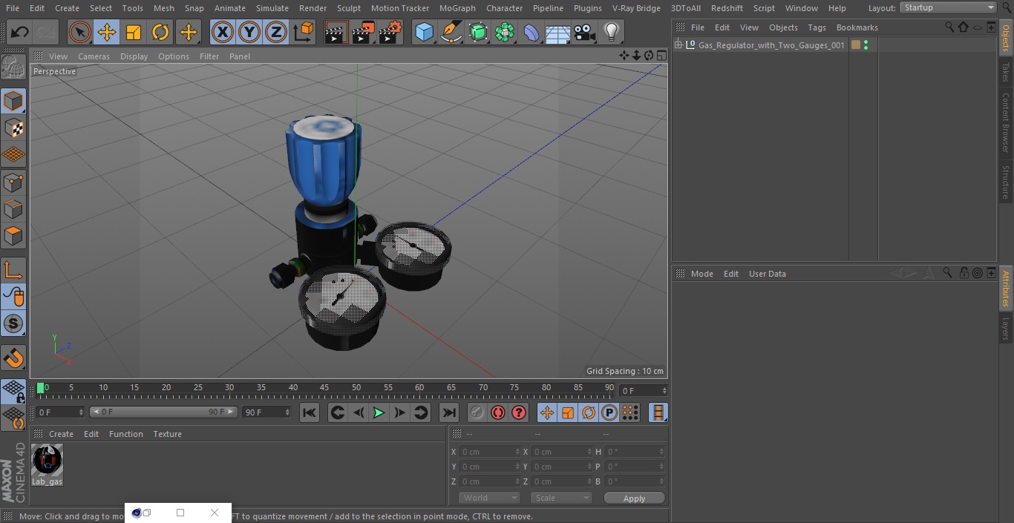
Task: Click the preview range slider bar
Action: pos(163,412)
